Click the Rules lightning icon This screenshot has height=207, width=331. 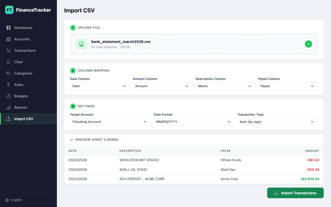pos(9,85)
